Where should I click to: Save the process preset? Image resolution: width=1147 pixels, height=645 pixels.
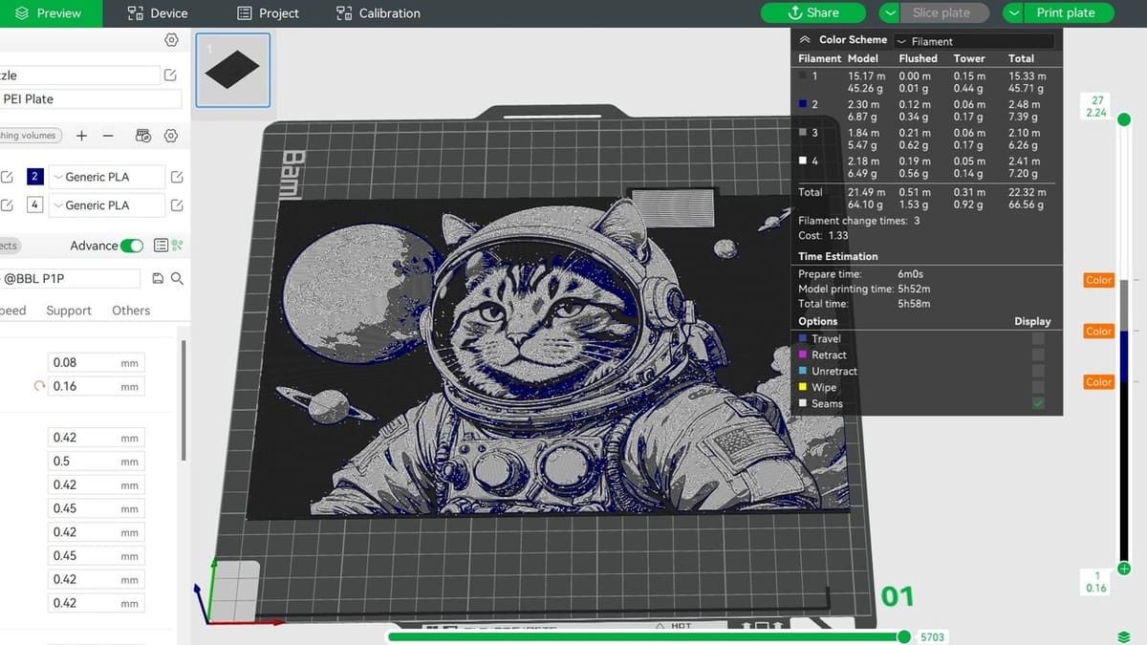click(x=159, y=278)
